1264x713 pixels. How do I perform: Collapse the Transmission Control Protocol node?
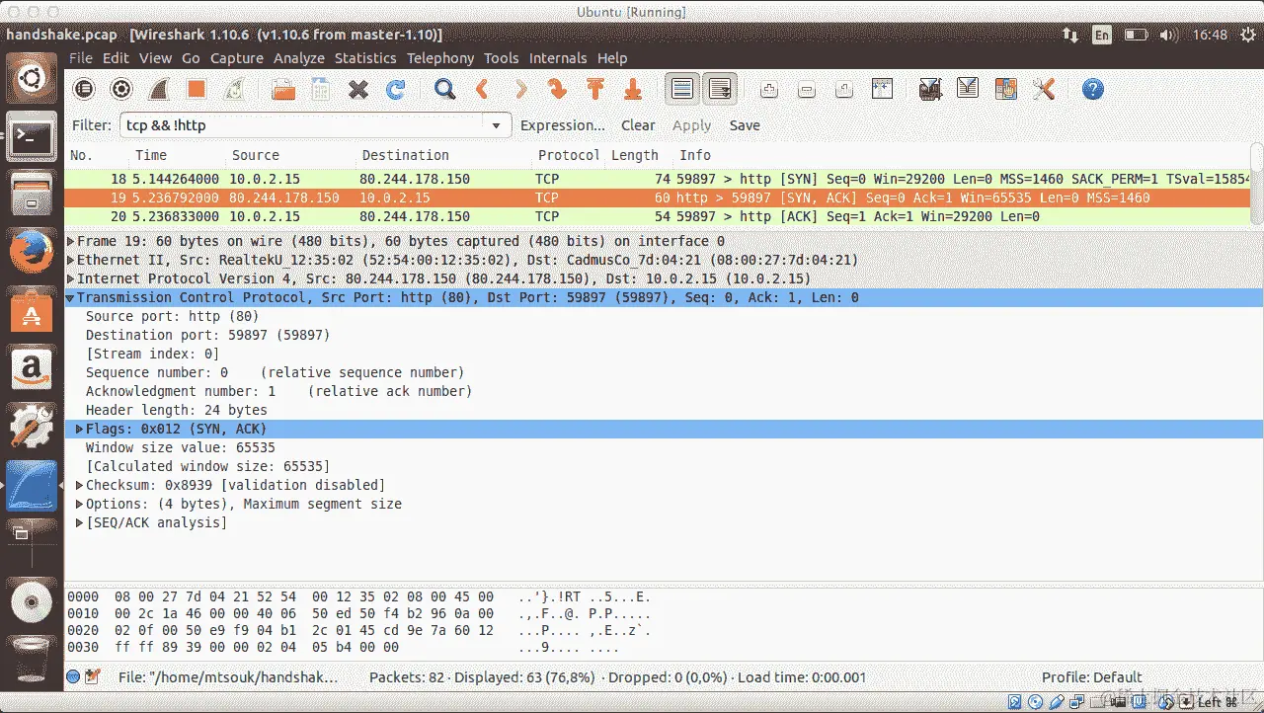71,297
